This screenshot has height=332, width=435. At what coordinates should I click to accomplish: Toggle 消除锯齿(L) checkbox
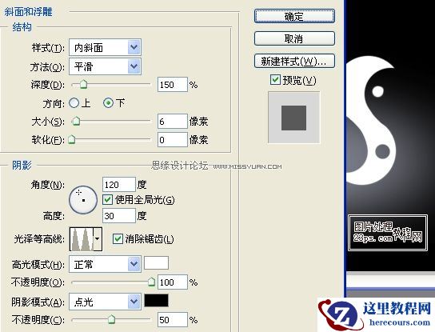[x=118, y=238]
